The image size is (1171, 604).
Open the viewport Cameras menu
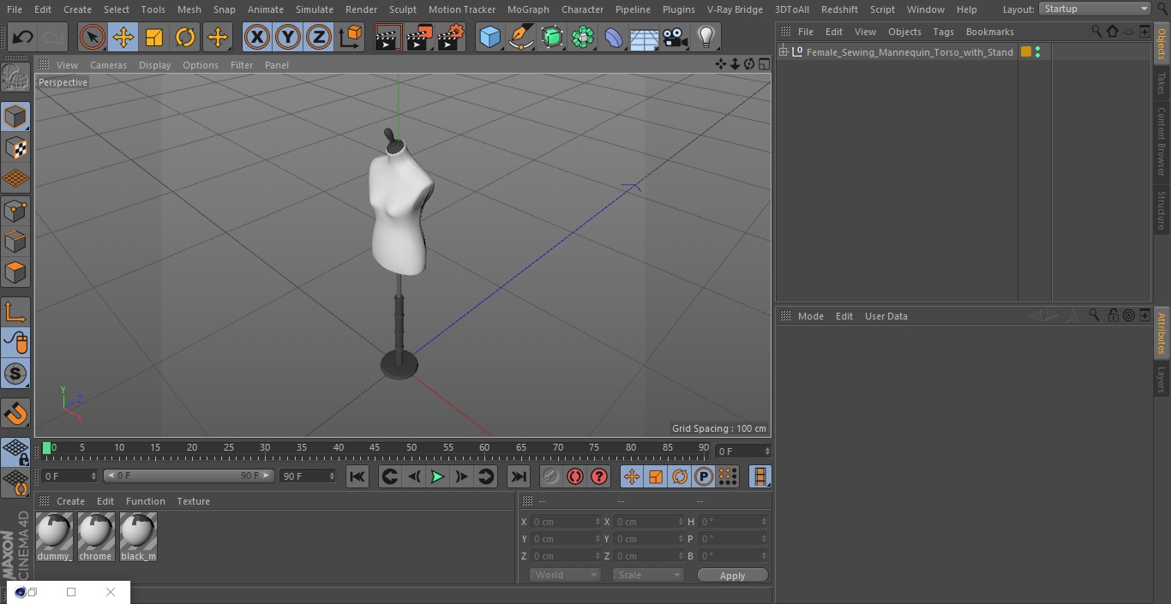pos(108,65)
